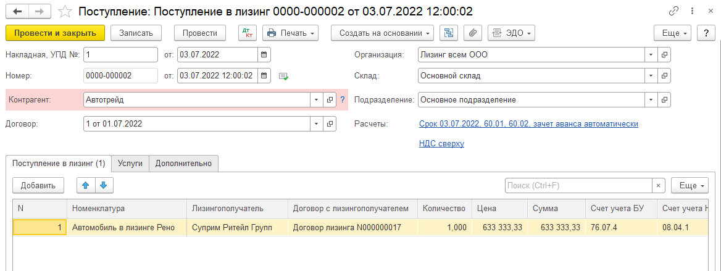Open attached files paperclip icon
Viewport: 721px width, 271px height.
(x=472, y=33)
